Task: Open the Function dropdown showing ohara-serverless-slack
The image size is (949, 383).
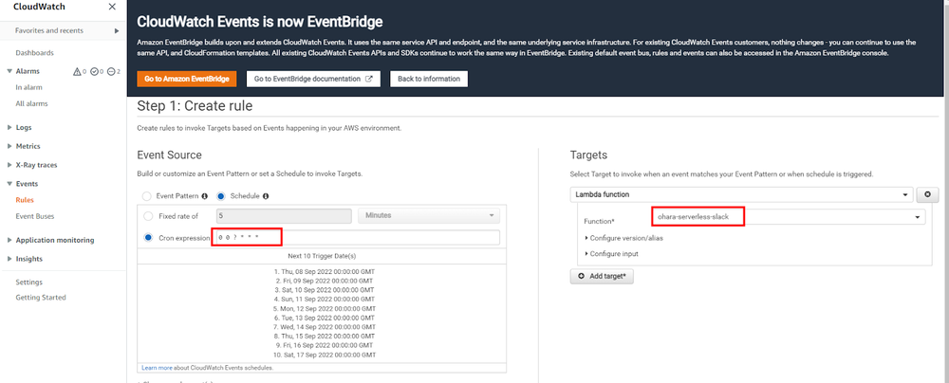Action: tap(786, 218)
